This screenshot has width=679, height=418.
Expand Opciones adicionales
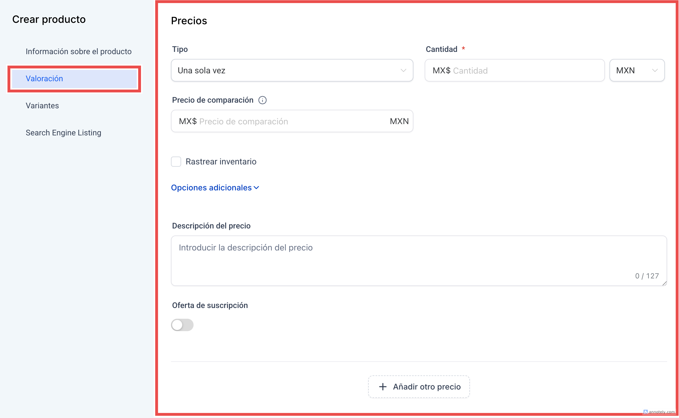point(211,188)
